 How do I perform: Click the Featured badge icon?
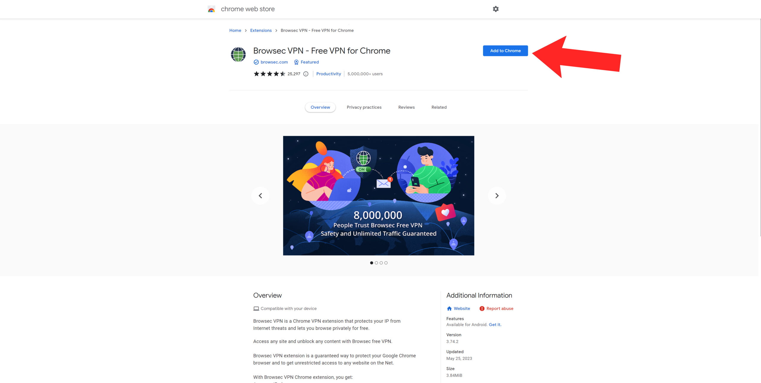(296, 62)
